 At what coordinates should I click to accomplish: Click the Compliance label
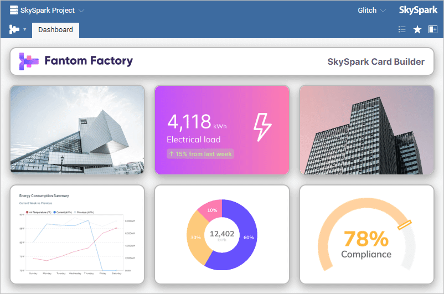tap(366, 254)
